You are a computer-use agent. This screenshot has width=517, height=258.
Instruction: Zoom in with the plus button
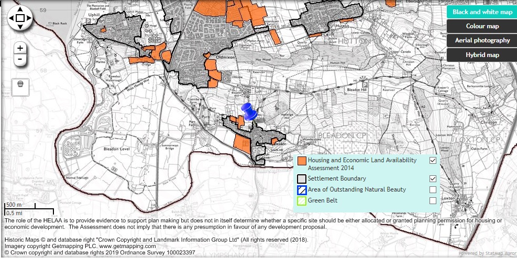(x=20, y=48)
